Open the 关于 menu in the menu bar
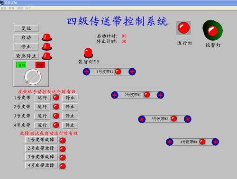This screenshot has width=237, height=179. coord(28,8)
